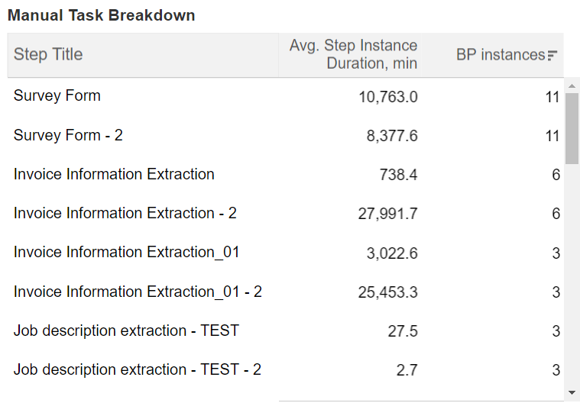
Task: Click the scrollbar down arrow
Action: click(572, 392)
